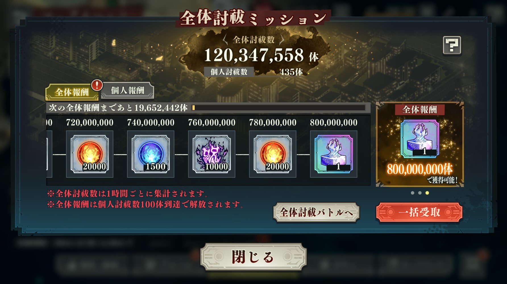
Task: Click 全体討祓バトルへ button
Action: 316,212
